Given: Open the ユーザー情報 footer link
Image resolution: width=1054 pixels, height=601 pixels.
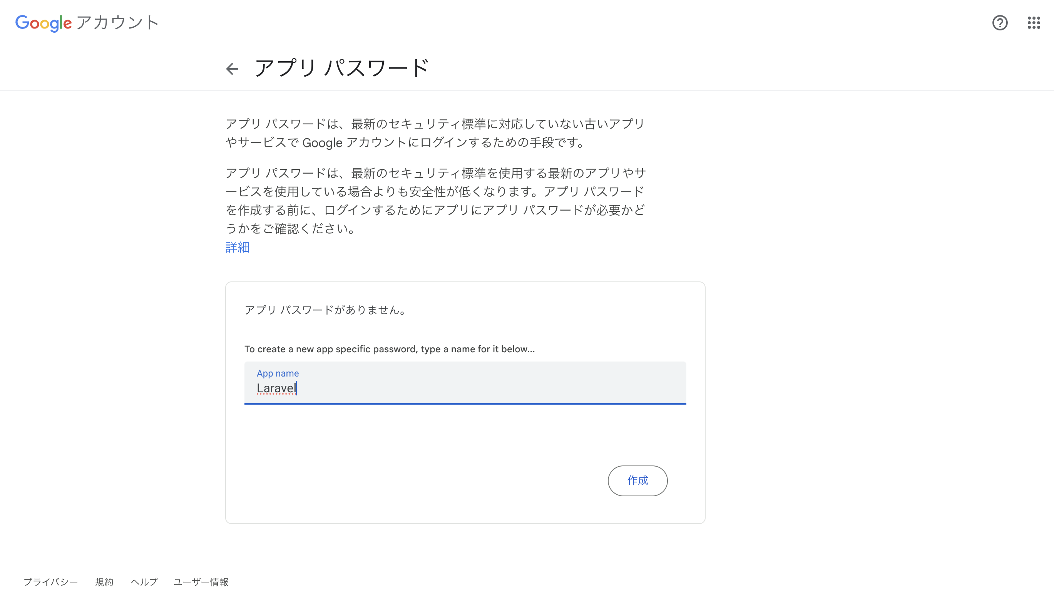Looking at the screenshot, I should pos(201,582).
